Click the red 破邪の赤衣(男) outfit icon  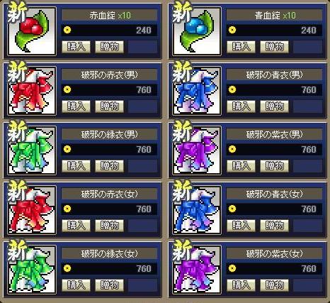32,91
